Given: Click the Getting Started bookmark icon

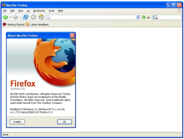Looking at the screenshot, I should pyautogui.click(x=5, y=24).
